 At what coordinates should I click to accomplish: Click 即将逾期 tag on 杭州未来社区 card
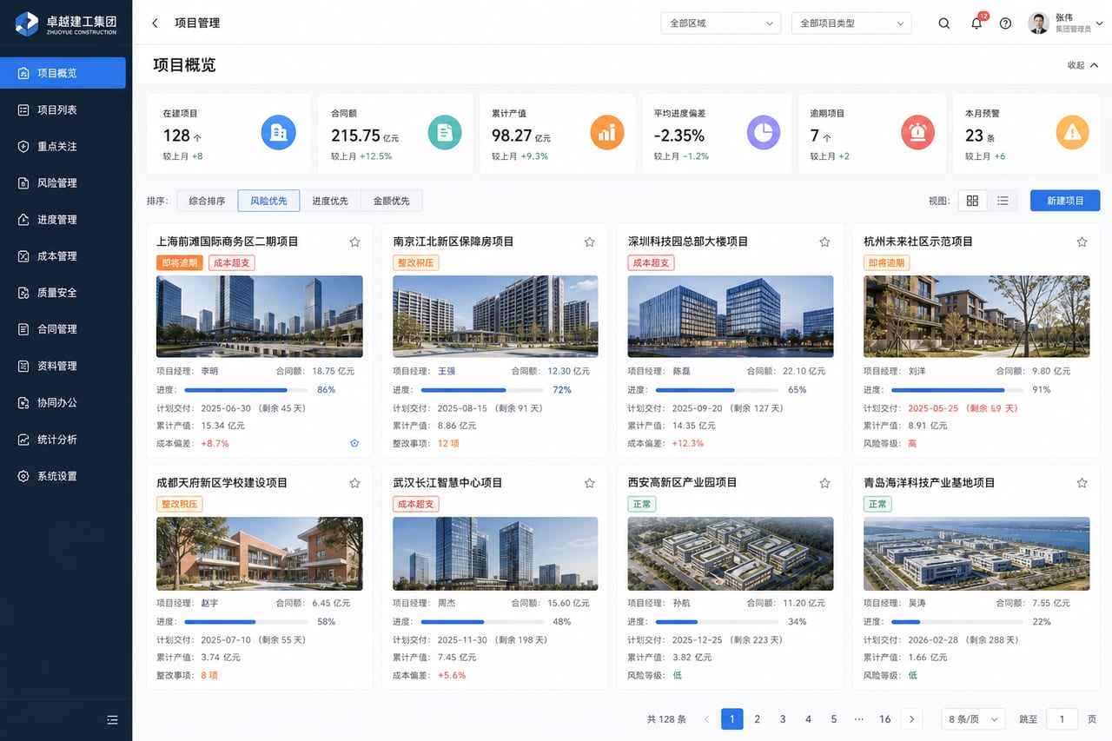(887, 262)
